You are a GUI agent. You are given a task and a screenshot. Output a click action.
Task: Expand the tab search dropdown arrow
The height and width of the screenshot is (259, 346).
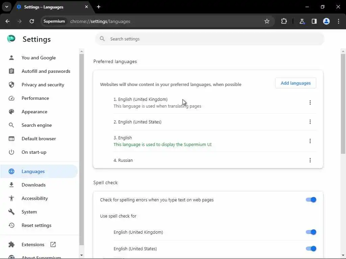point(7,7)
